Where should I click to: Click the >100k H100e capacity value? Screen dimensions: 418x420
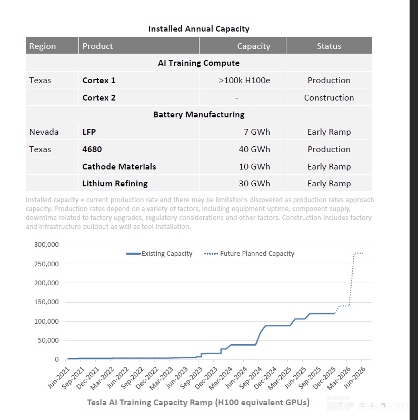pos(244,81)
